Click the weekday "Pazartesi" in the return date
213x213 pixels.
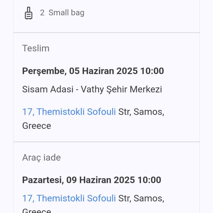[43, 180]
